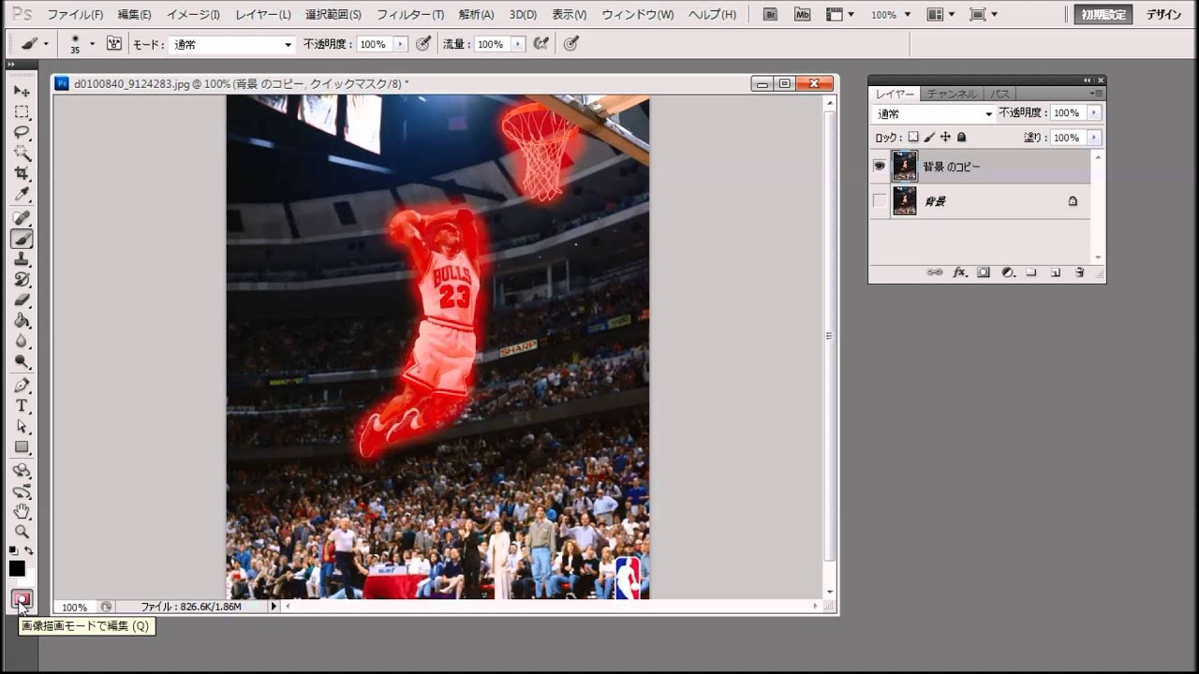Switch to the パス tab
Screen dimensions: 1199x674
pos(999,94)
